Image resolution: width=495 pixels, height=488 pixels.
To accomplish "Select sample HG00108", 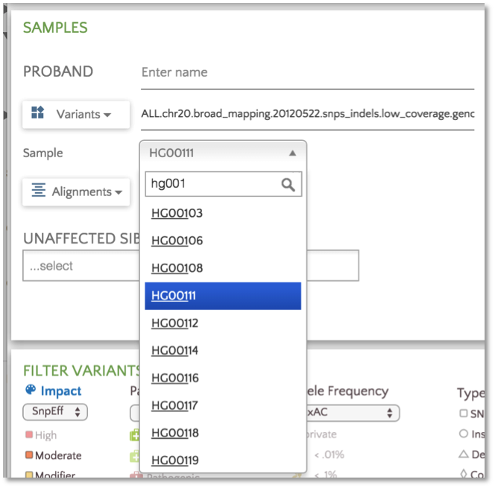I will [223, 268].
